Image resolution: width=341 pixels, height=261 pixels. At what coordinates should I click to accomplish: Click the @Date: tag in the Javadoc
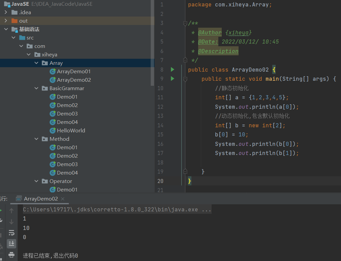(x=208, y=42)
